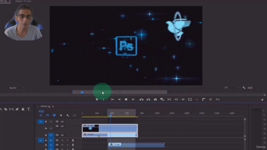Screen dimensions: 267x150
Task: Click the 450 duration value in Program monitor
Action: (x=250, y=88)
